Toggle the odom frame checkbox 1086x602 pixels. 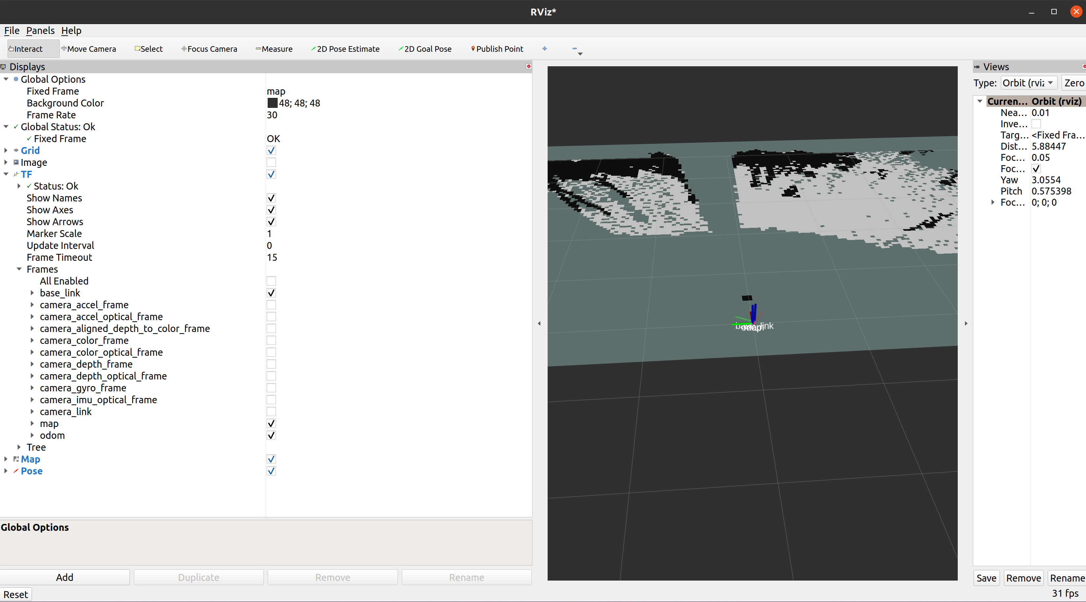tap(271, 435)
